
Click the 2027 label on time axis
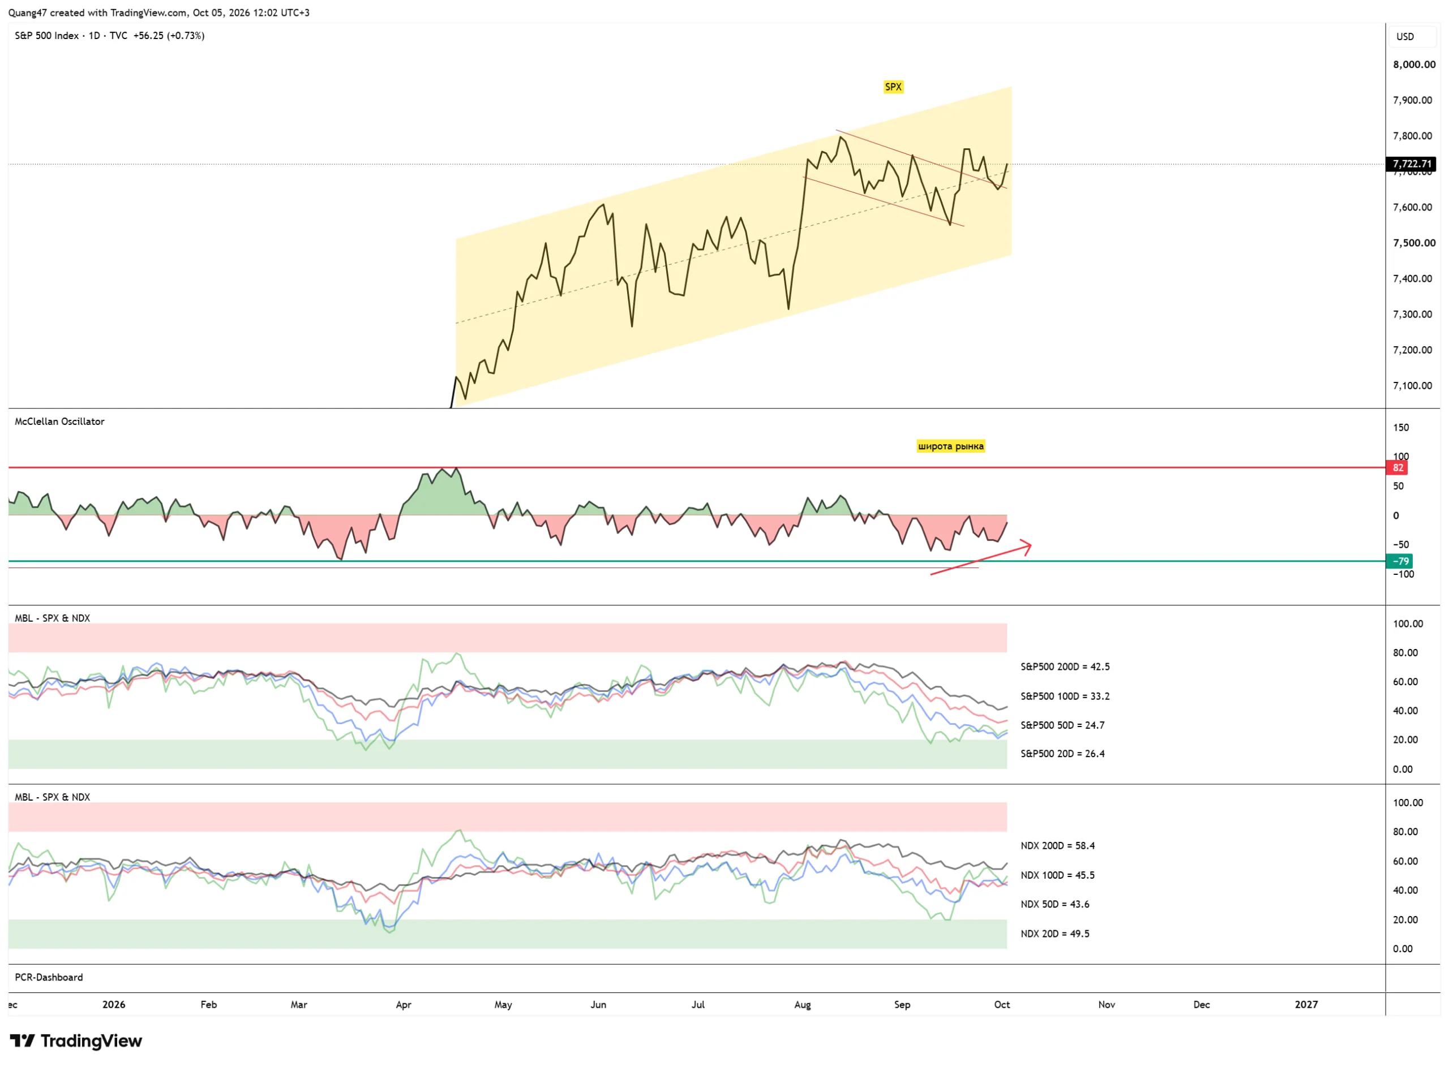point(1306,1005)
